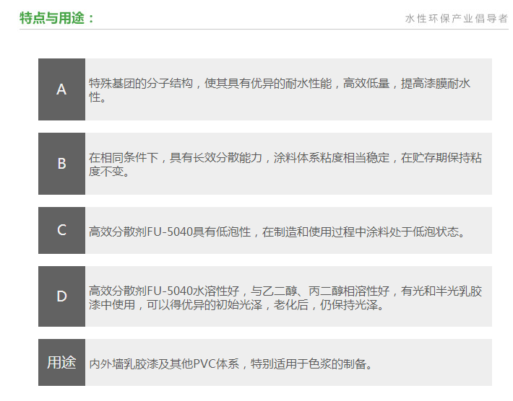Click the word PVC in usage row
The image size is (513, 401).
[206, 363]
